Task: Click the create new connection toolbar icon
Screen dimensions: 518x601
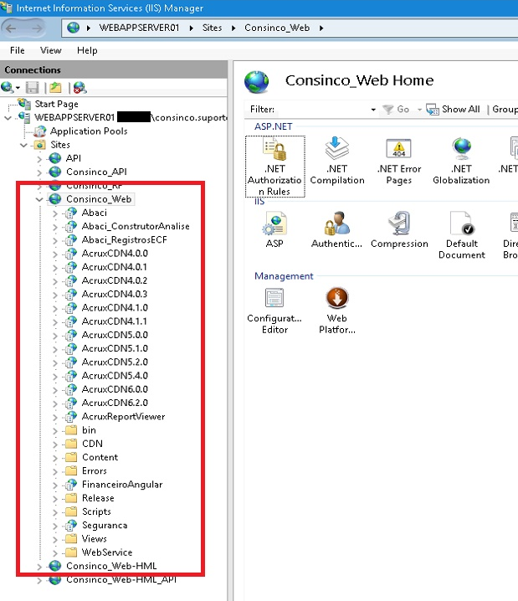Action: [8, 87]
